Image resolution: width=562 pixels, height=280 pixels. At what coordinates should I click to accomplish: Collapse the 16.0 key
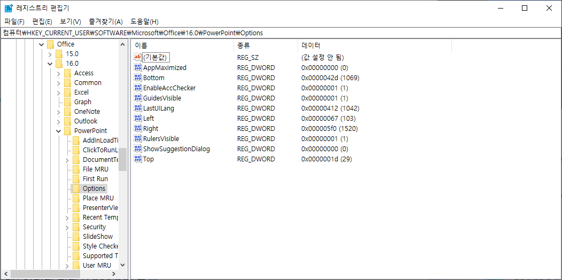(50, 64)
